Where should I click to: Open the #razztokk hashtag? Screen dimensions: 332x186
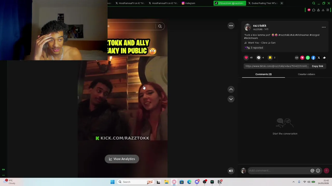coord(284,35)
